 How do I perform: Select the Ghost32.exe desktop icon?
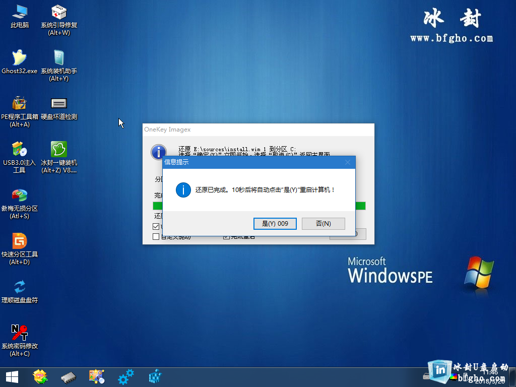20,62
